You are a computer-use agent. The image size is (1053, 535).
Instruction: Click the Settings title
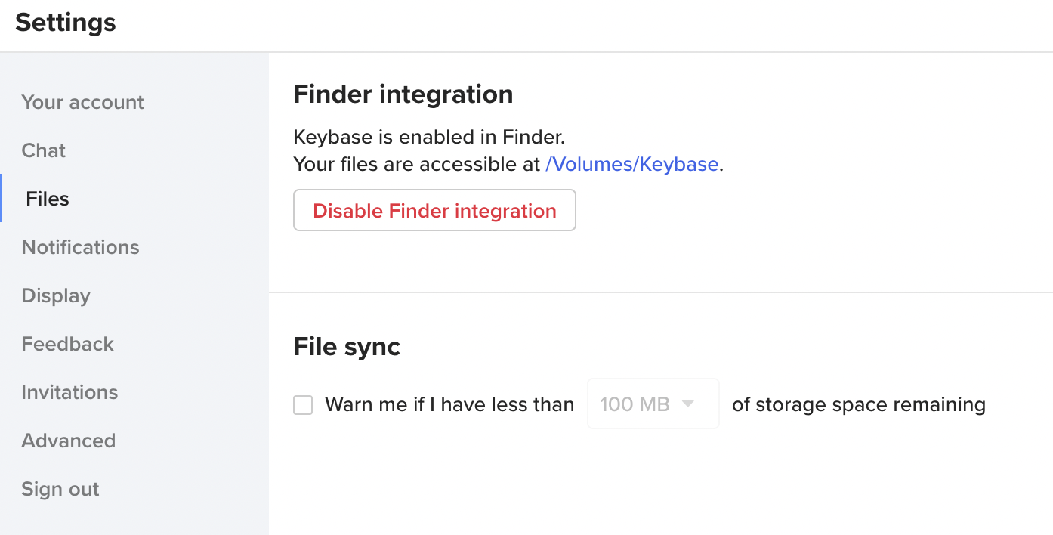click(x=66, y=23)
